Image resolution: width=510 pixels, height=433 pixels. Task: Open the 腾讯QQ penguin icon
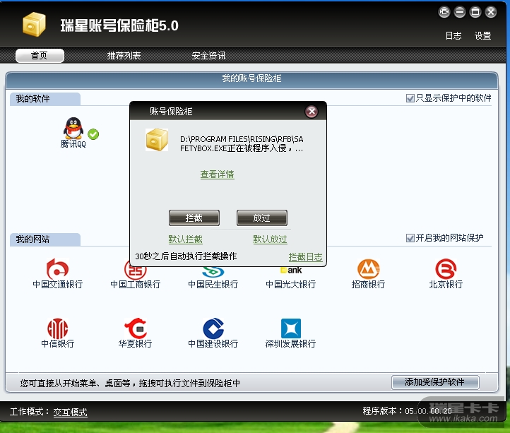point(73,128)
